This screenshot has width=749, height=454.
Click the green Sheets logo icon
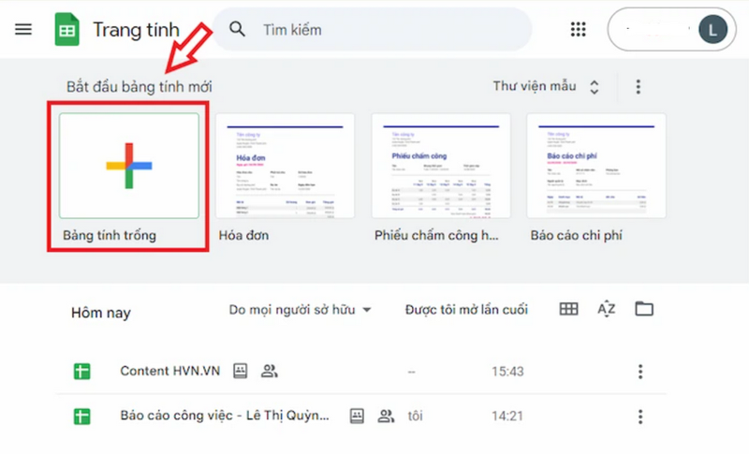(x=66, y=30)
